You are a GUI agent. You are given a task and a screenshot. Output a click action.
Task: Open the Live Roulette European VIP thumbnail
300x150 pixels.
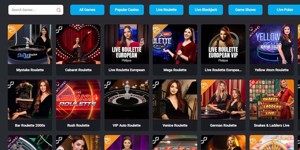click(x=223, y=44)
